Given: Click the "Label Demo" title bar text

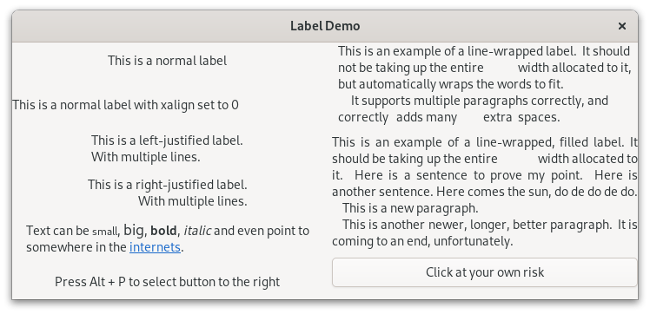Looking at the screenshot, I should pos(325,26).
